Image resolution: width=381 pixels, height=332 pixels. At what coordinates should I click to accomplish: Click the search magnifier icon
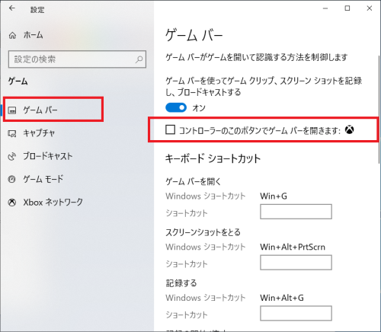point(139,59)
